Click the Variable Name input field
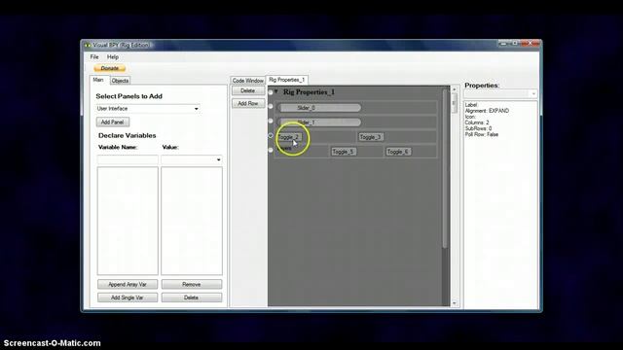Image resolution: width=623 pixels, height=350 pixels. tap(128, 159)
